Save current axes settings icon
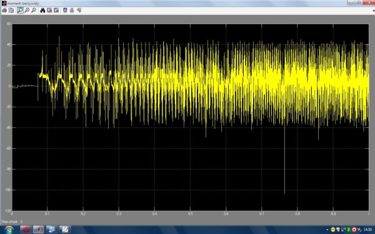The width and height of the screenshot is (375, 234). coord(49,10)
